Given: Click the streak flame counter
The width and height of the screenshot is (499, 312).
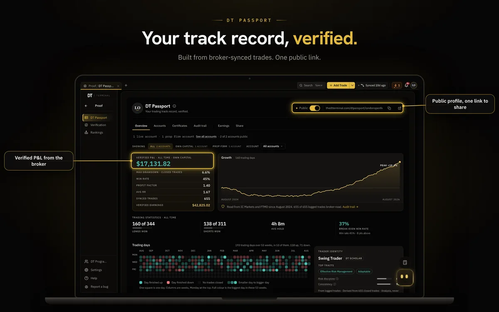Looking at the screenshot, I should (397, 85).
